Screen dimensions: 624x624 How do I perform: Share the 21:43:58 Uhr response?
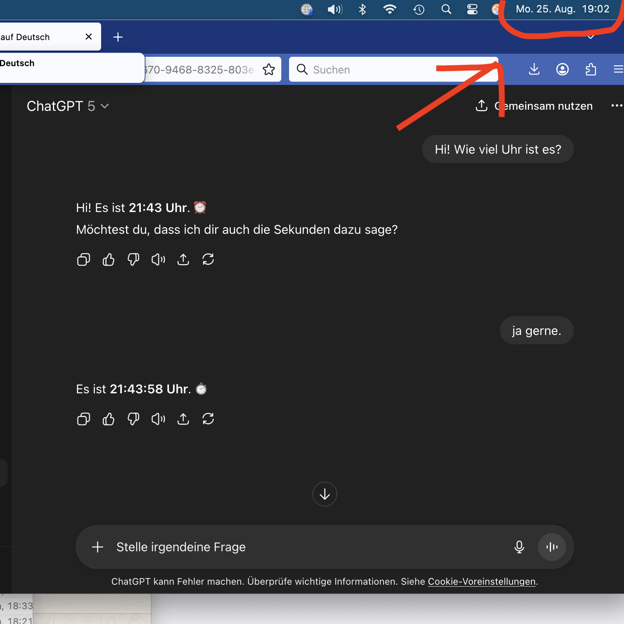coord(183,419)
